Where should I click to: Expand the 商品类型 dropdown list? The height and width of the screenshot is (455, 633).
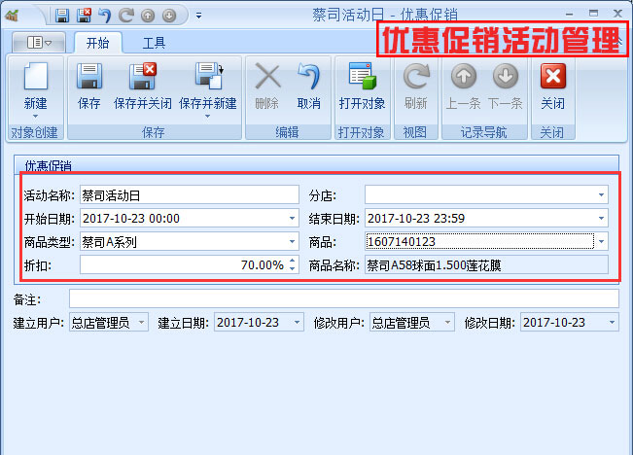tap(293, 241)
